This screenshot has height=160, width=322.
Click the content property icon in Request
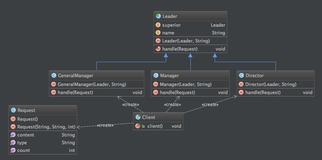coord(13,135)
